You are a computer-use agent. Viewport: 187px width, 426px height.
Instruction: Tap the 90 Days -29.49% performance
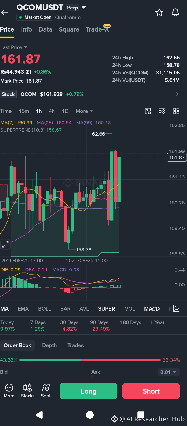[100, 325]
